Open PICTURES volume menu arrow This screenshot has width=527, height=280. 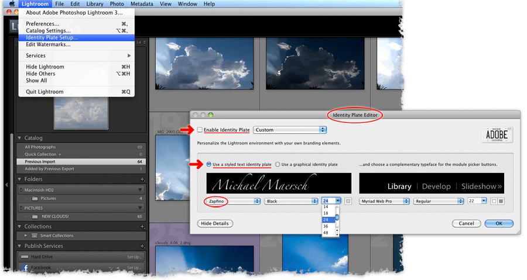point(140,208)
